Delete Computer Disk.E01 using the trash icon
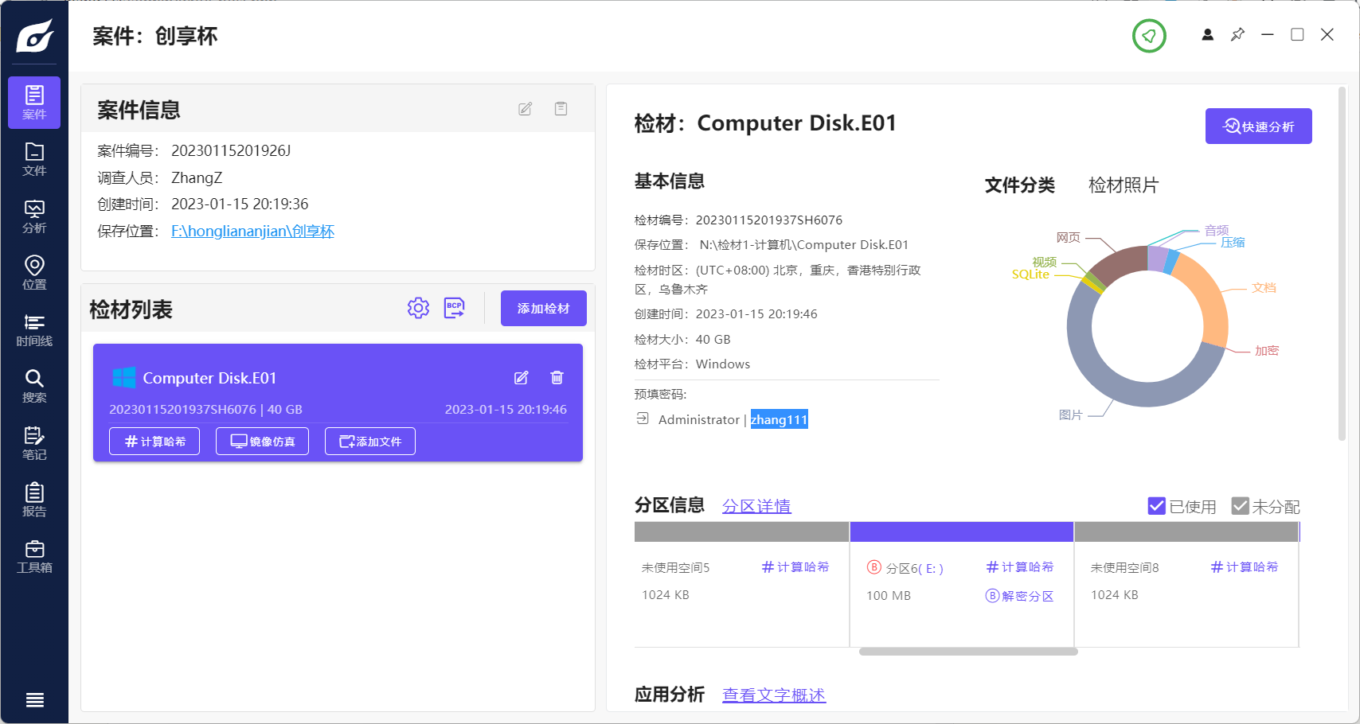1360x724 pixels. 557,378
